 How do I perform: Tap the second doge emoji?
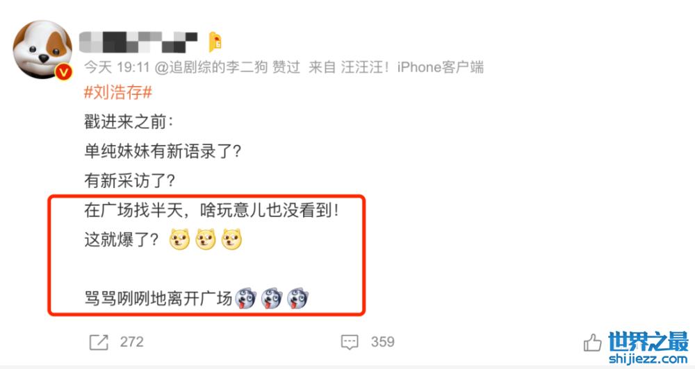tap(206, 239)
